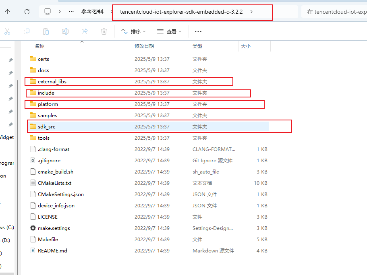Sort by the 大小 column header
The width and height of the screenshot is (367, 275).
(246, 46)
